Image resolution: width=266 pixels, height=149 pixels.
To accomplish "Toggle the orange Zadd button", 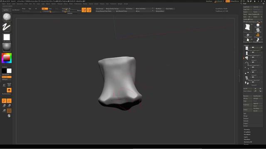I will click(45, 9).
